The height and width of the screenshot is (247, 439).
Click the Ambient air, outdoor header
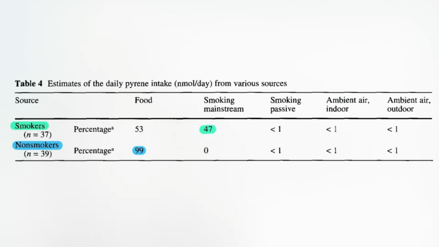pos(409,105)
